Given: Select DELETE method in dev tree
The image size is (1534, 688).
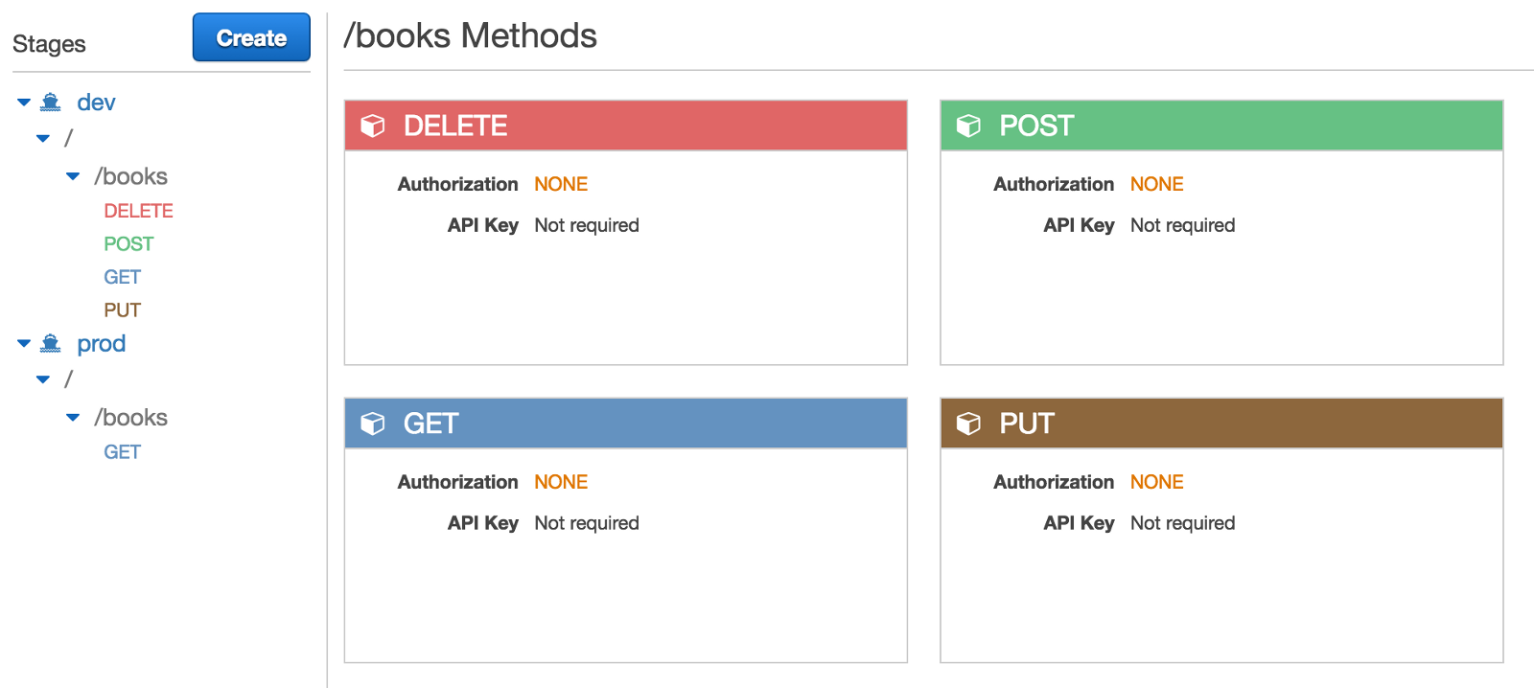Looking at the screenshot, I should pyautogui.click(x=138, y=211).
